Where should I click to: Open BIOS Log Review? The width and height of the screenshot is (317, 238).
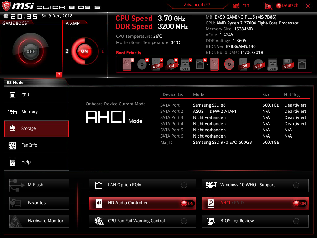click(255, 221)
